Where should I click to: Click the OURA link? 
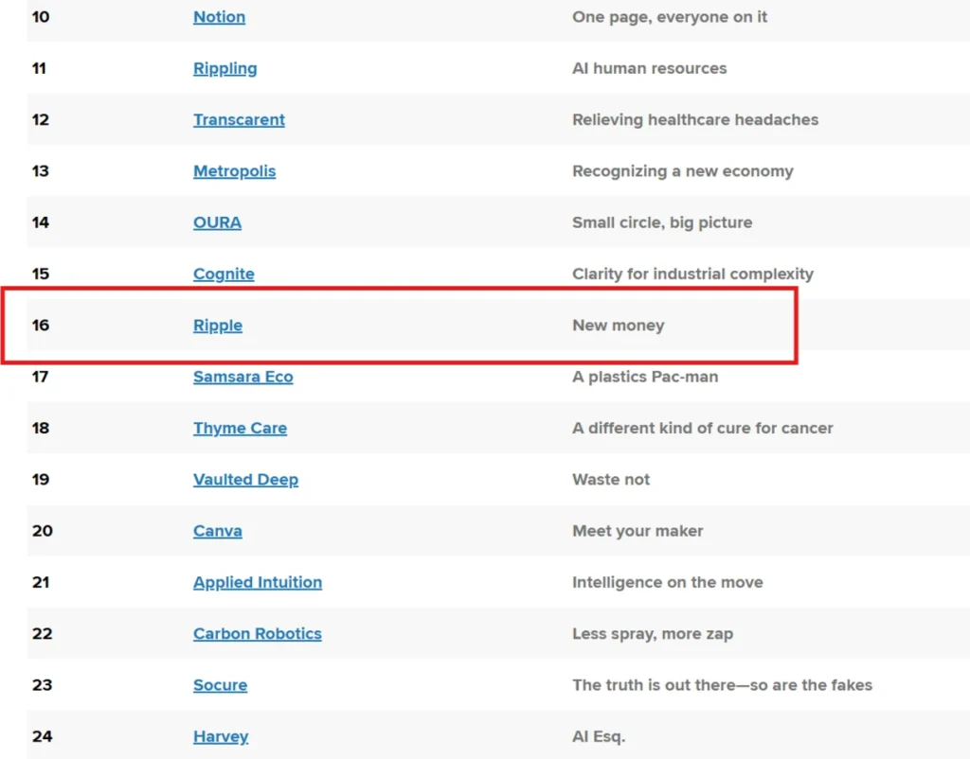217,221
